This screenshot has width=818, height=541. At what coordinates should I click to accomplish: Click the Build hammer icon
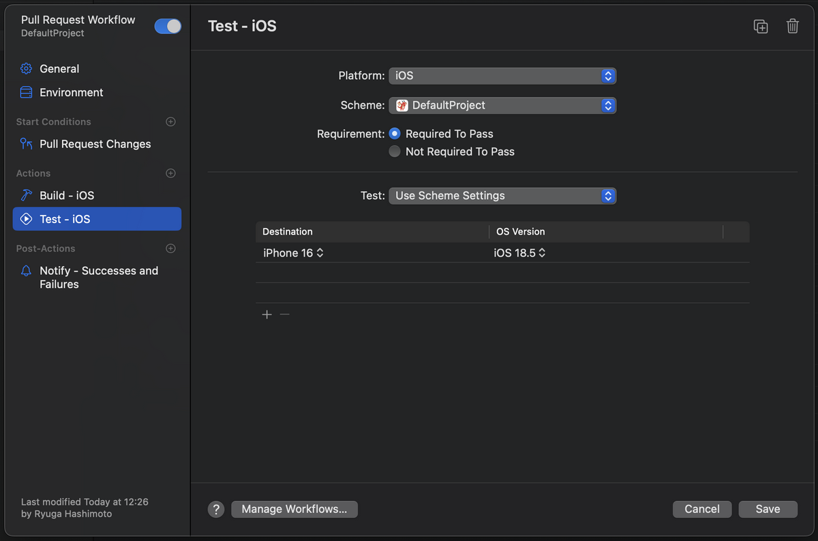(26, 195)
